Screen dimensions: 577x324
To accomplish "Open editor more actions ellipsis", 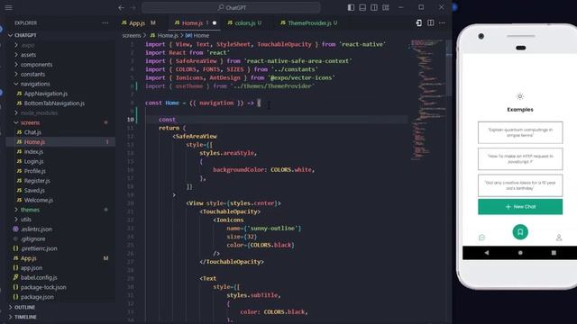I will 442,22.
